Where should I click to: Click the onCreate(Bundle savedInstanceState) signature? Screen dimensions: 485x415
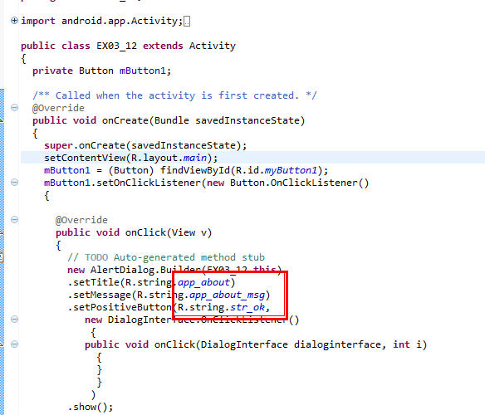tap(203, 120)
